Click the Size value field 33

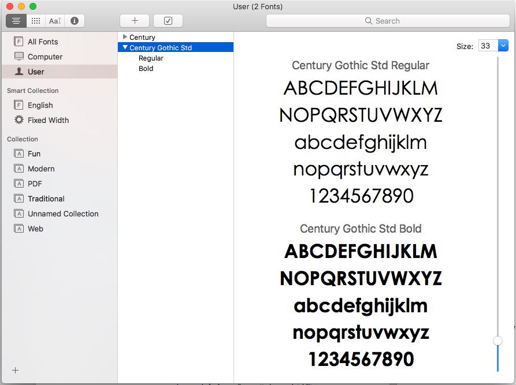[x=488, y=46]
